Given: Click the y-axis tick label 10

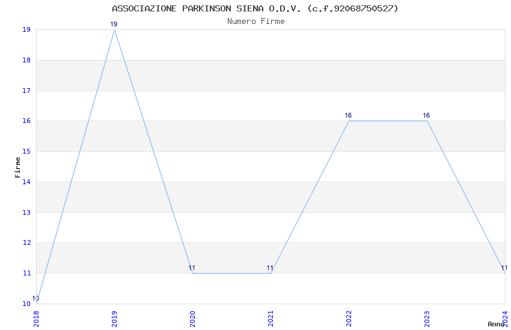Looking at the screenshot, I should click(x=26, y=304).
